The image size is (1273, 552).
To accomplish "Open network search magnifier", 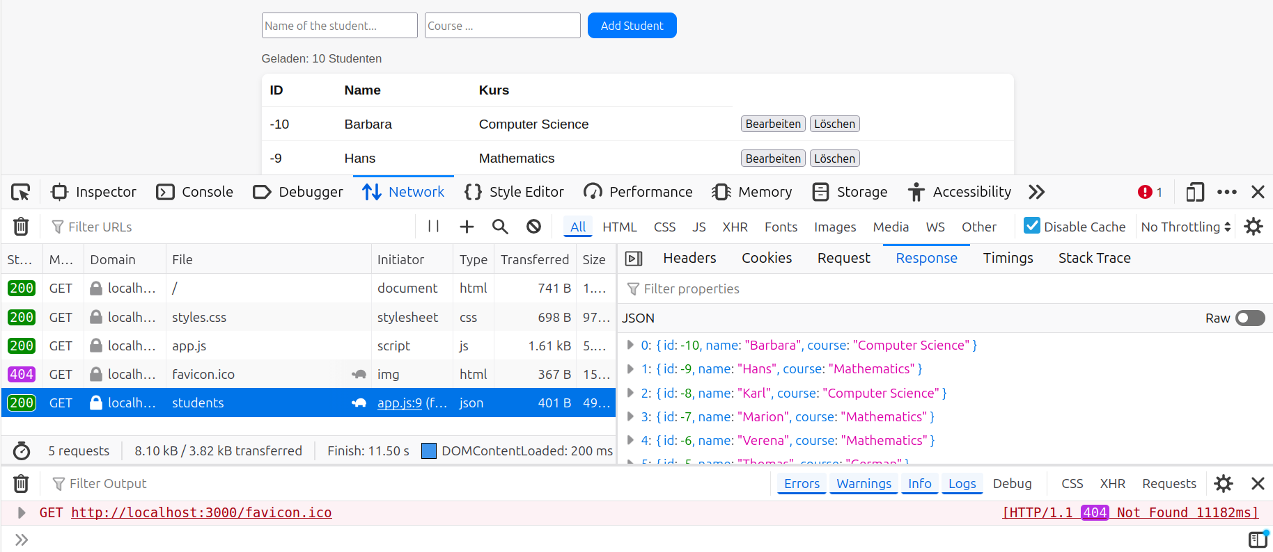I will (500, 227).
